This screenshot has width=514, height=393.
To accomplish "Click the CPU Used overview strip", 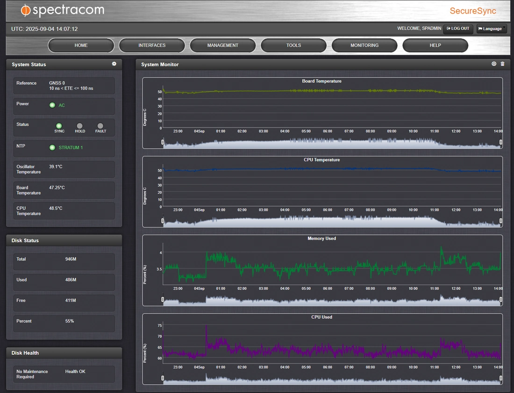I will pos(332,379).
